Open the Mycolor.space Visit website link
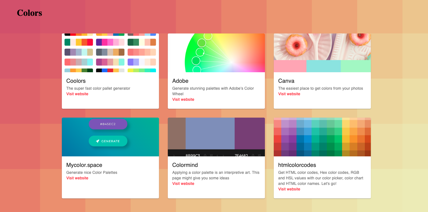This screenshot has width=428, height=212. click(77, 178)
